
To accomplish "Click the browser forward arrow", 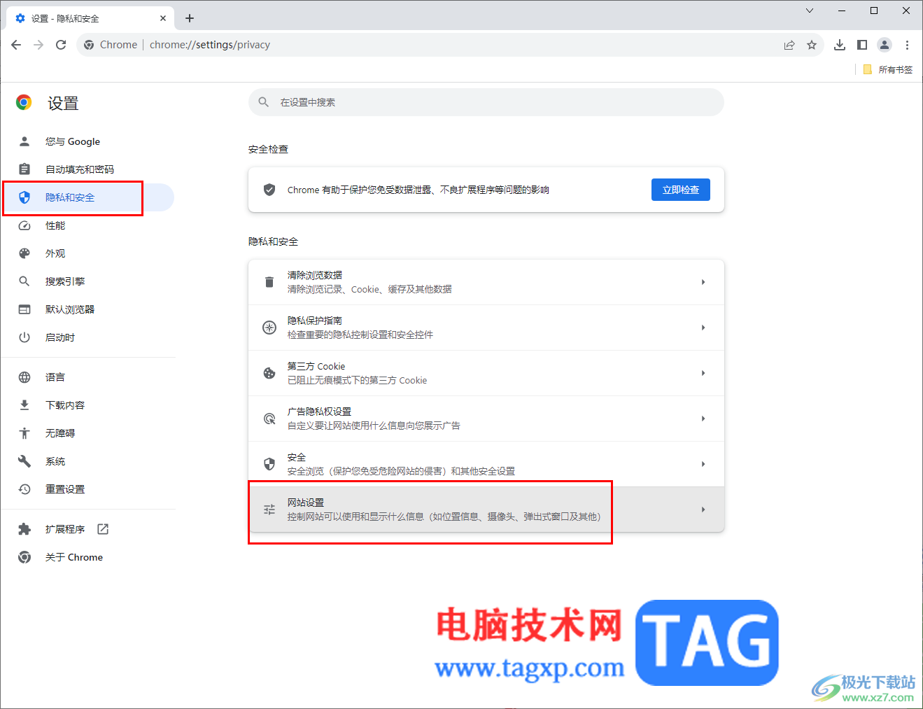I will tap(38, 45).
